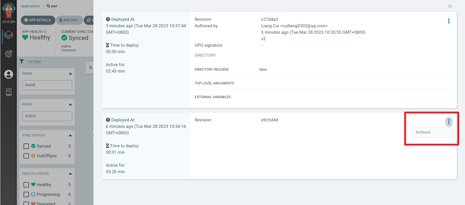Enable the Synced filter checkbox
Viewport: 465px width, 205px height.
26,146
